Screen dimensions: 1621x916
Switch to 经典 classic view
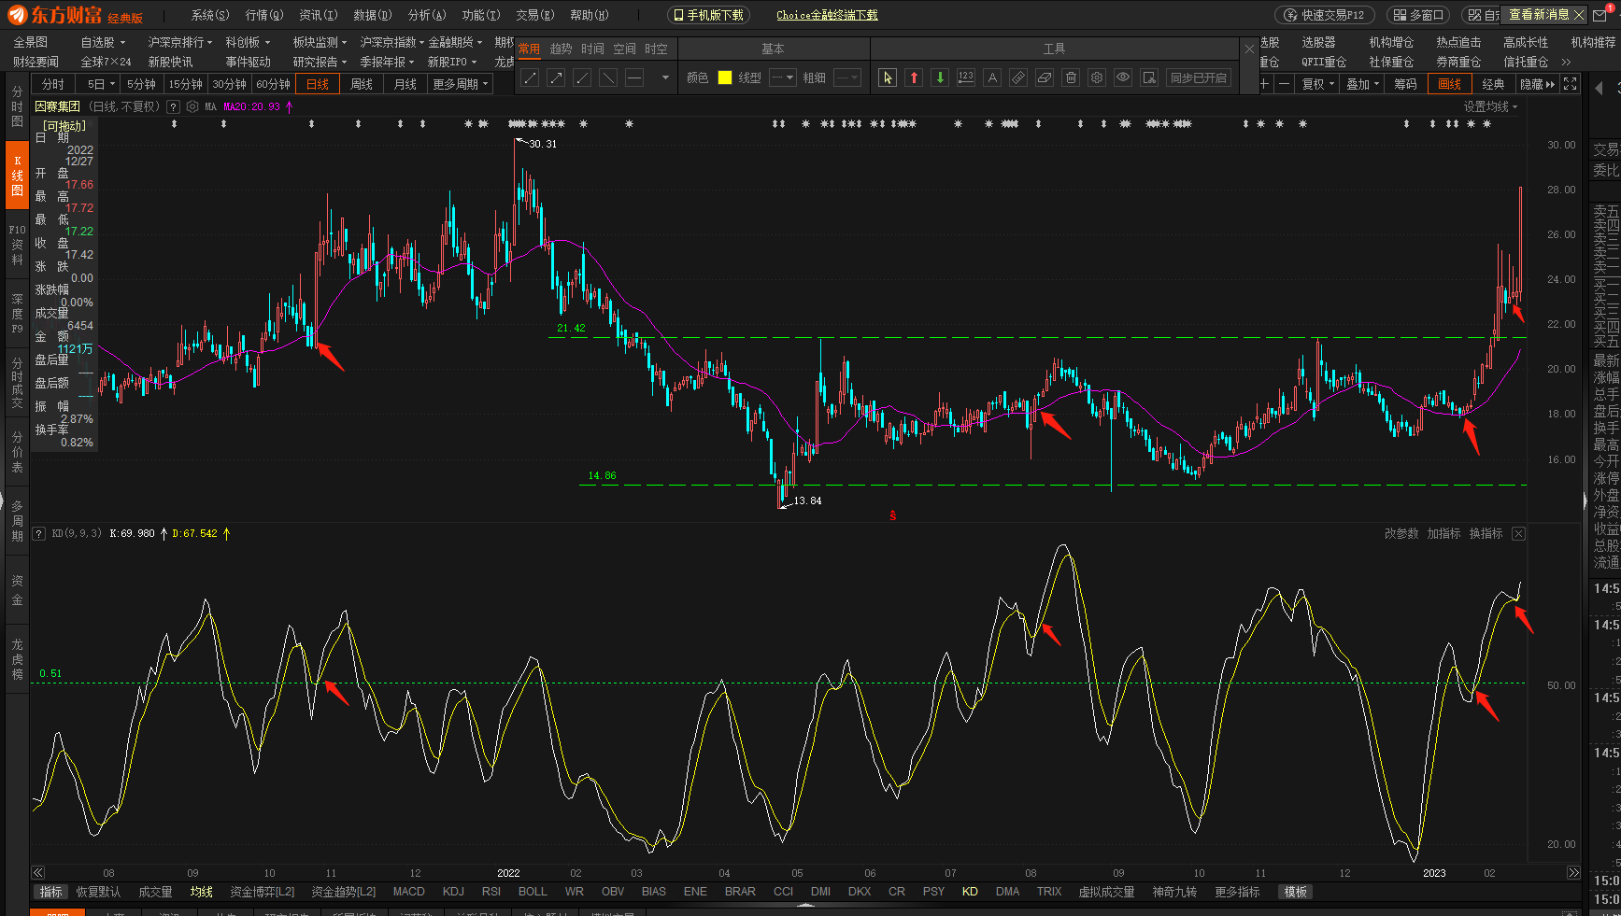1493,84
